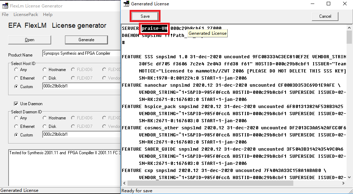Click the FEATURE SSS snpslmd line
The height and width of the screenshot is (194, 353).
click(x=234, y=57)
